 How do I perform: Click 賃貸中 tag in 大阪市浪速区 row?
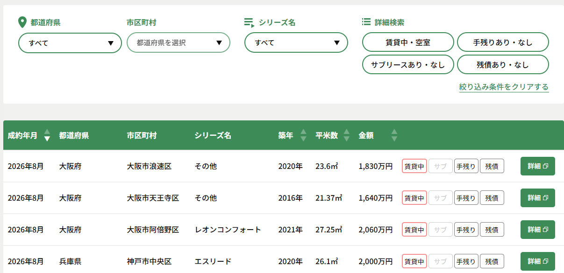(x=414, y=166)
